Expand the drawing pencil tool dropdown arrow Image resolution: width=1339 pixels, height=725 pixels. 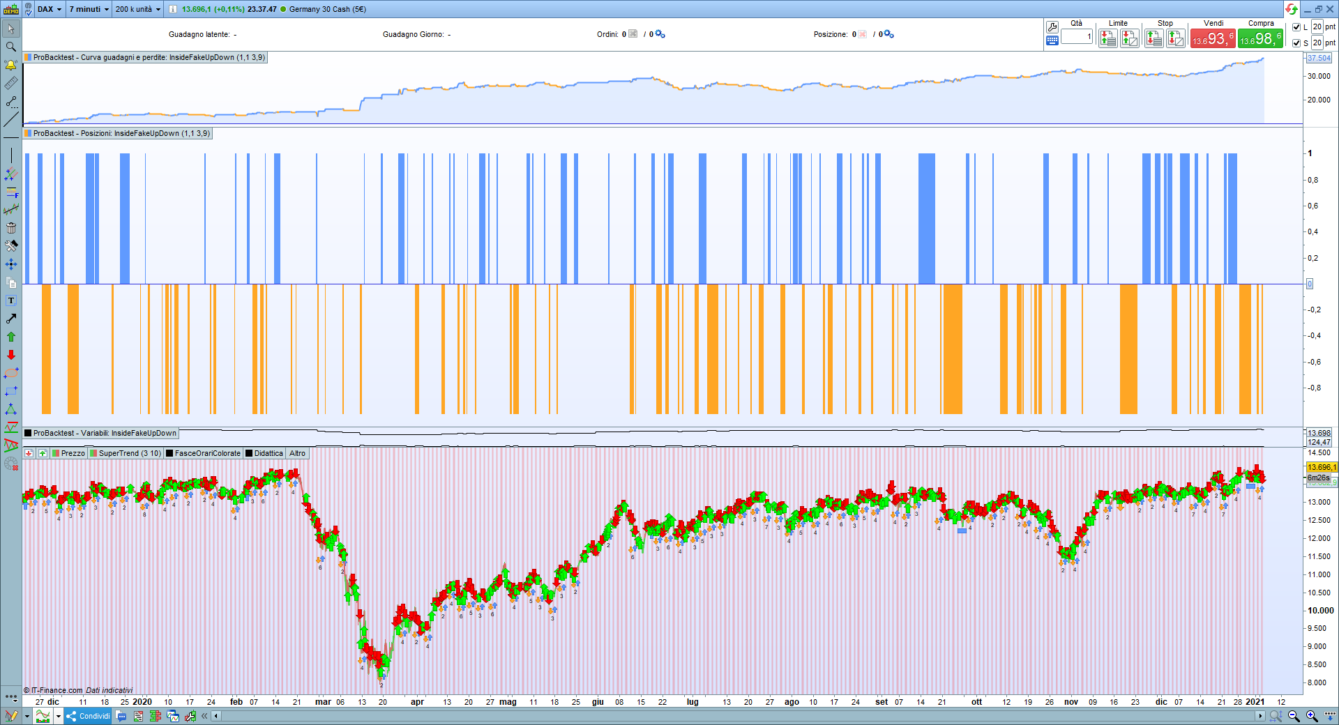(27, 716)
